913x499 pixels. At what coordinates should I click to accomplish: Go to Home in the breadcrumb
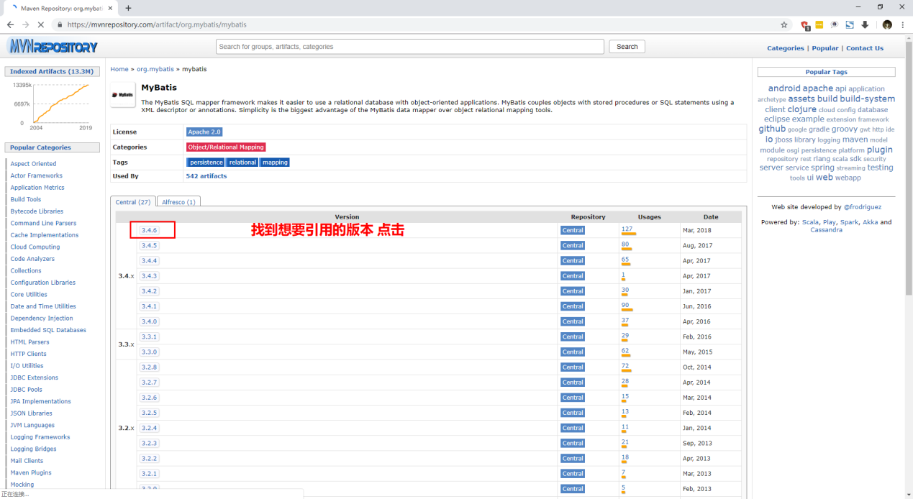coord(119,69)
